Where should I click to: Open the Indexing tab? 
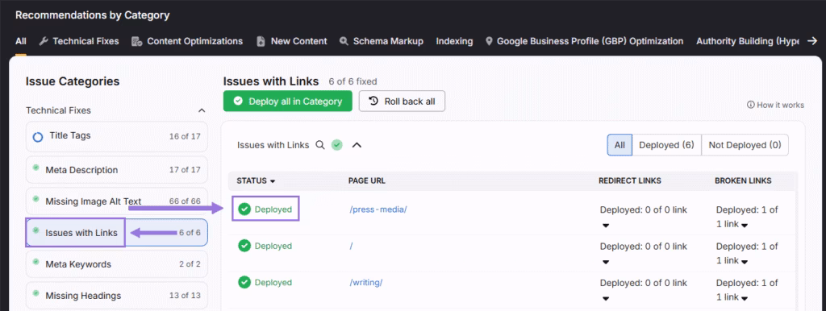click(454, 41)
